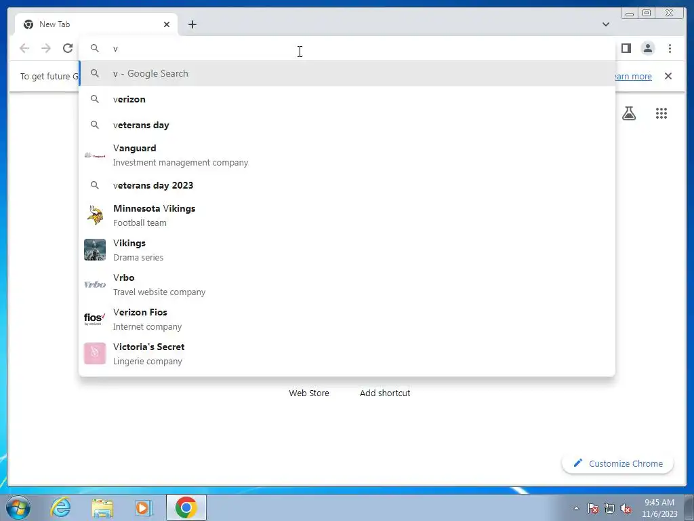The image size is (694, 521).
Task: Click the Add shortcut button
Action: coord(385,393)
